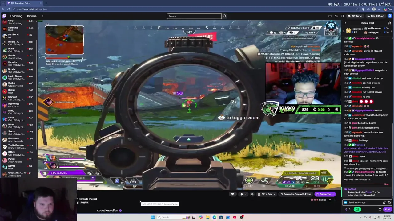The width and height of the screenshot is (394, 221).
Task: Open the browser profile avatar
Action: coord(374,9)
